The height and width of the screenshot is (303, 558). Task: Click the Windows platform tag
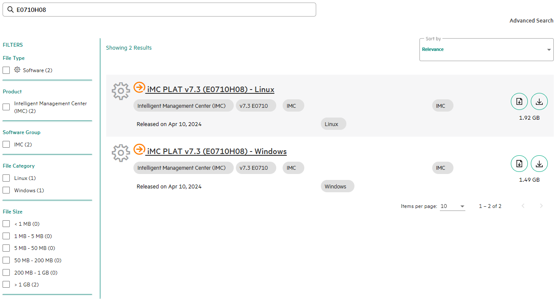point(337,186)
